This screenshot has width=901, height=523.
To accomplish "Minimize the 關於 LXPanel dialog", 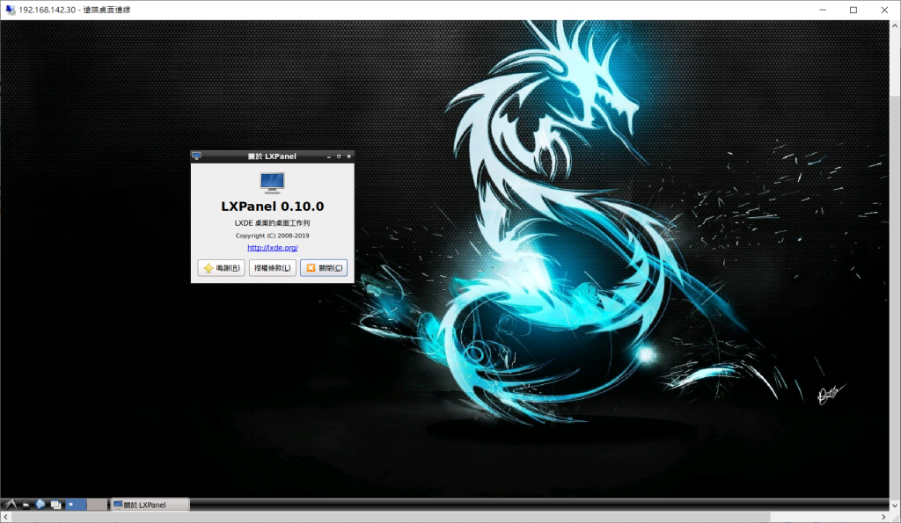I will [x=329, y=156].
